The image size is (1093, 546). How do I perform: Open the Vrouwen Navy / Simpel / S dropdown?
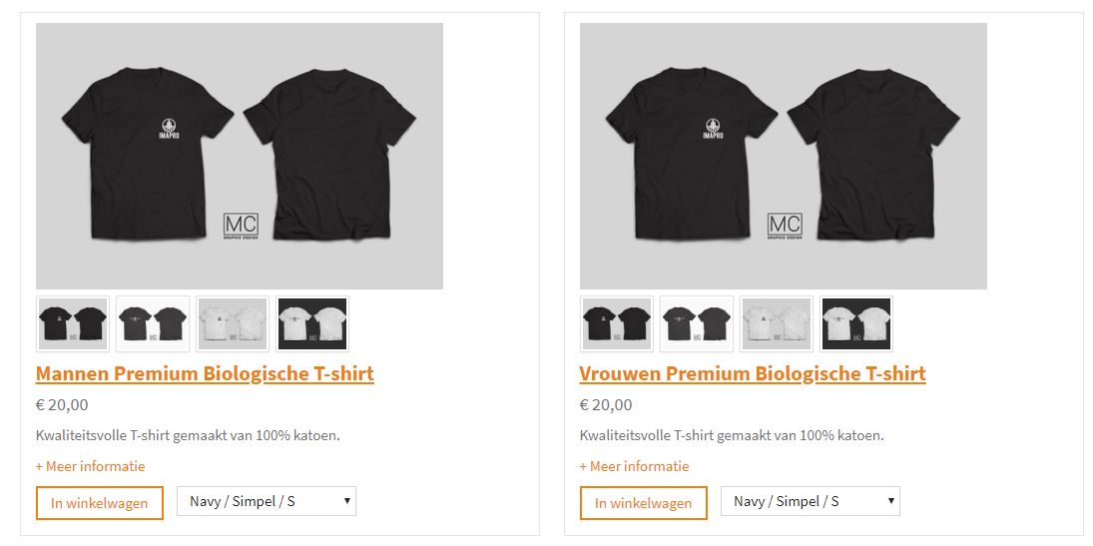coord(811,501)
